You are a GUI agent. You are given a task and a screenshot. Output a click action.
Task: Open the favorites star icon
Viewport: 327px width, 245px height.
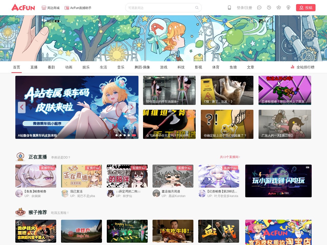coord(279,8)
